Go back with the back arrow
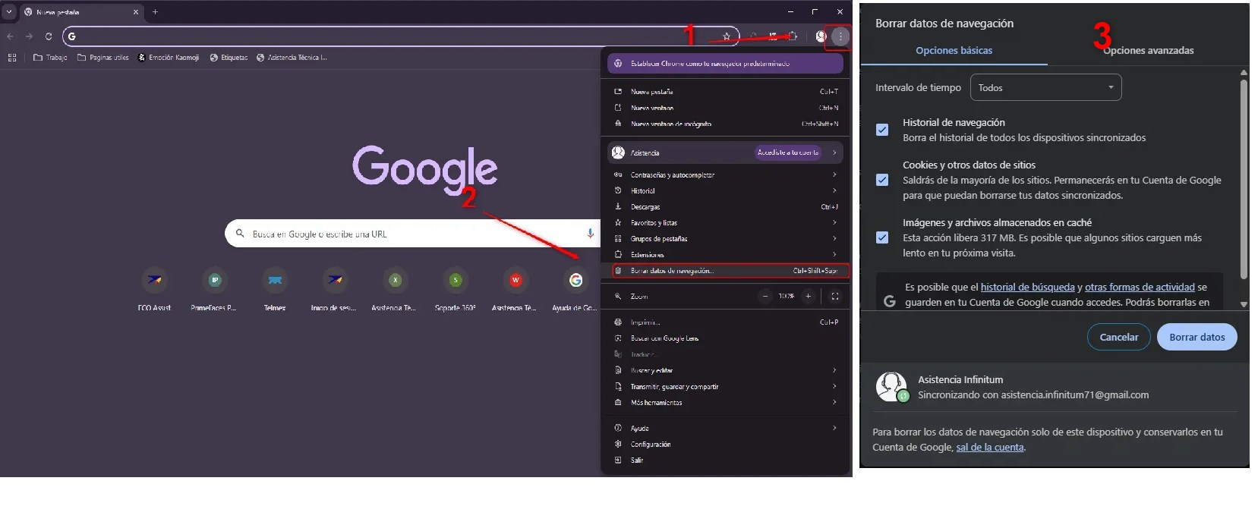1258x528 pixels. 10,36
